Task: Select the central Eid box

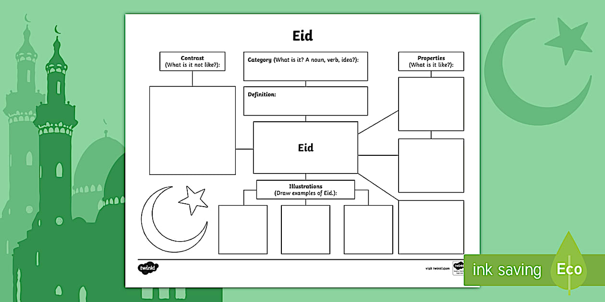Action: click(x=305, y=147)
